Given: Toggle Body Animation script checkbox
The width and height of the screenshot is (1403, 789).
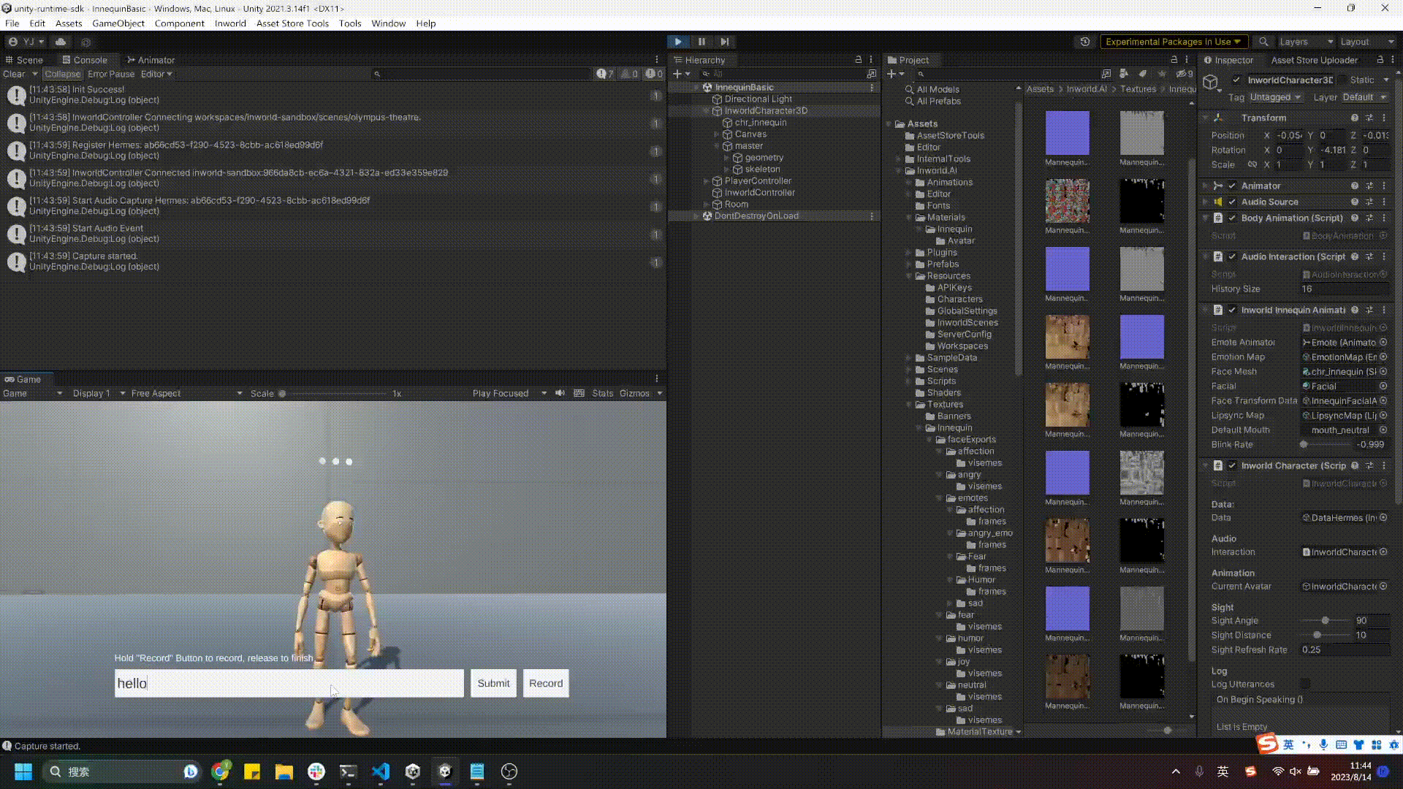Looking at the screenshot, I should click(x=1232, y=218).
